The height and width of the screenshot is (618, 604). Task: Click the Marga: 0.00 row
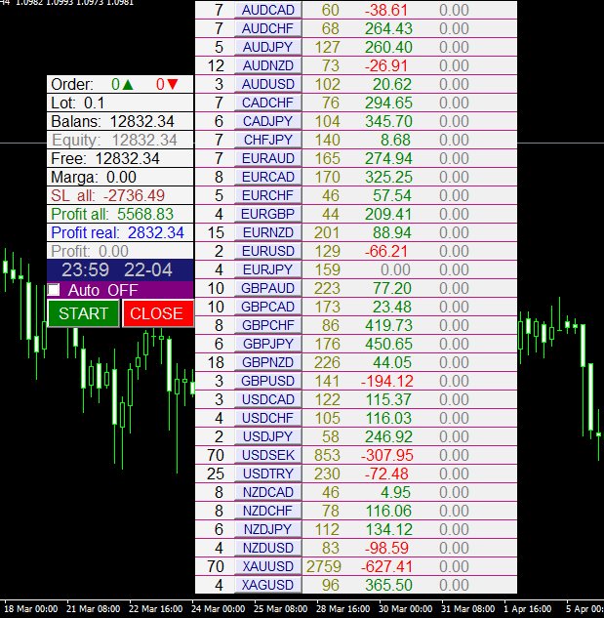(120, 177)
